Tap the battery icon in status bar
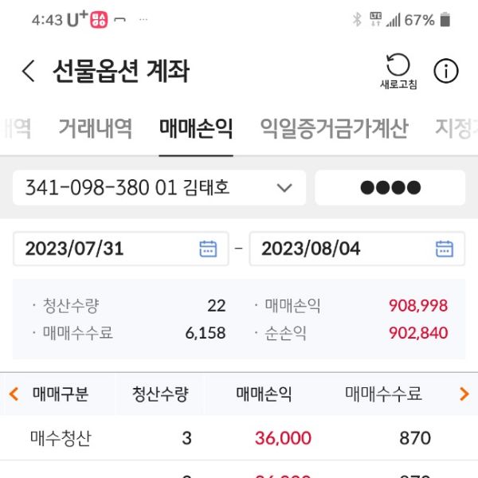The height and width of the screenshot is (478, 478). point(445,20)
